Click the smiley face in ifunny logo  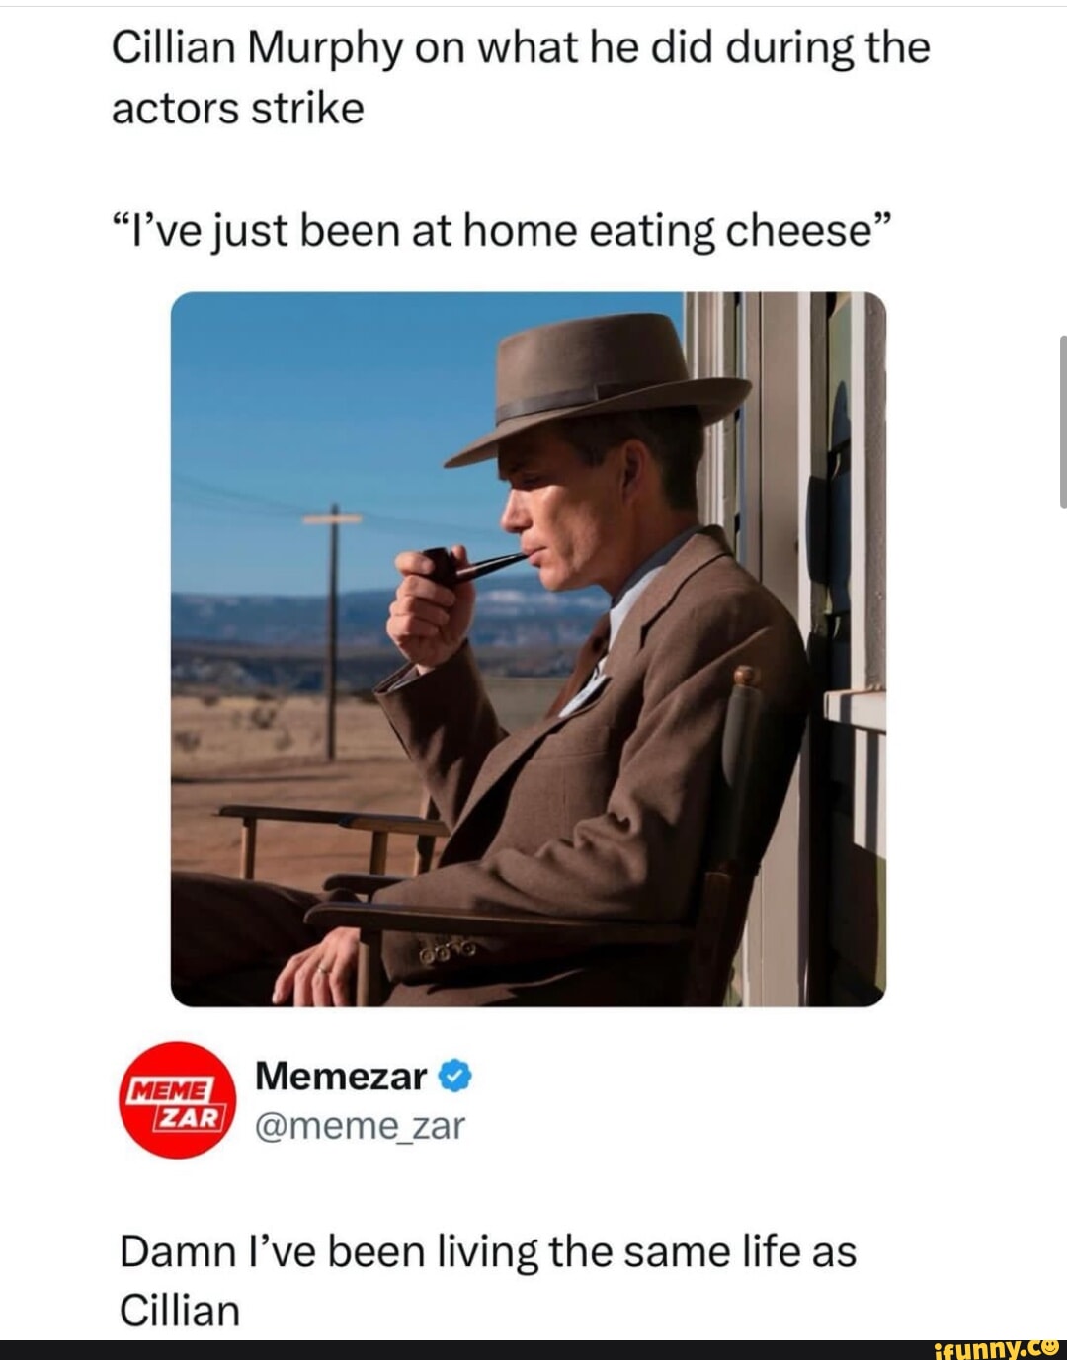[1049, 1345]
